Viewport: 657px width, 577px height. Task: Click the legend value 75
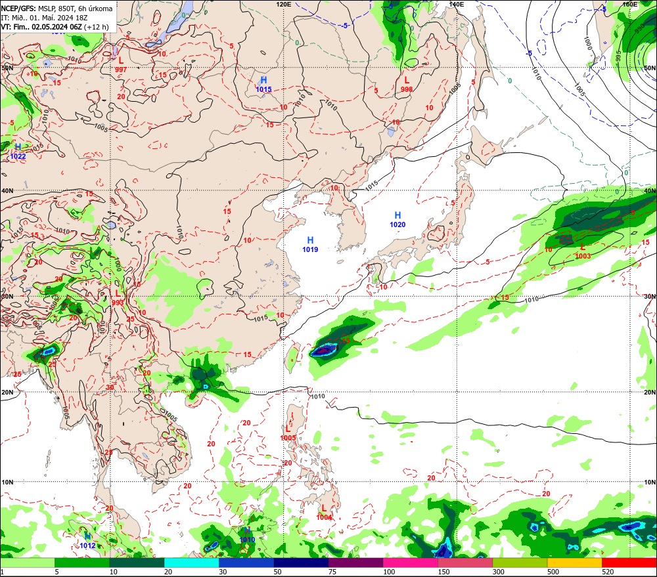pyautogui.click(x=332, y=572)
